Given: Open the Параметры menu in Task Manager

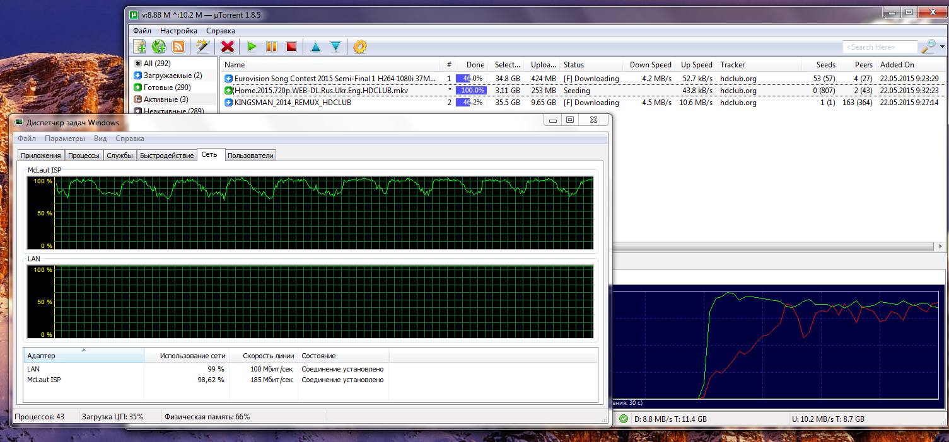Looking at the screenshot, I should point(65,139).
